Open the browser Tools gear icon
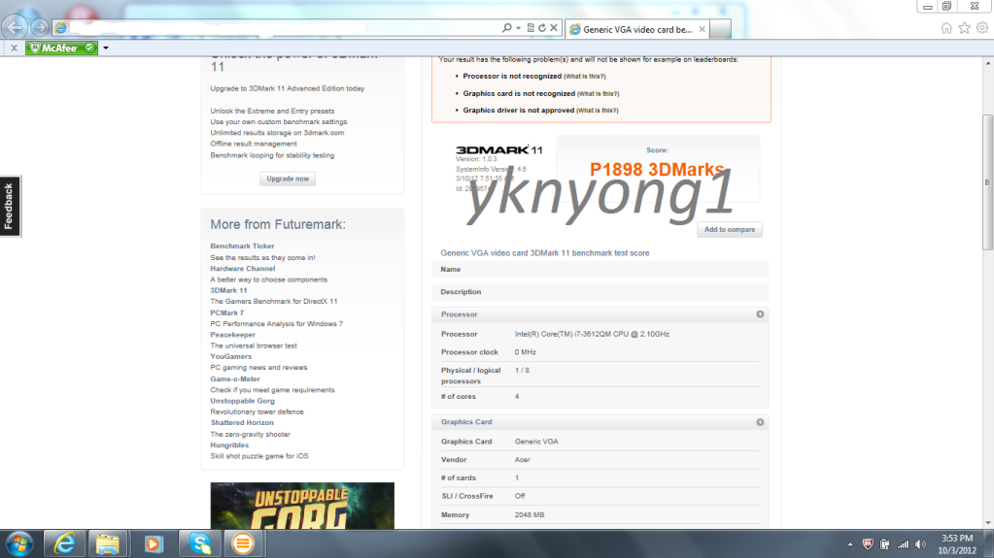The image size is (994, 558). coord(982,28)
